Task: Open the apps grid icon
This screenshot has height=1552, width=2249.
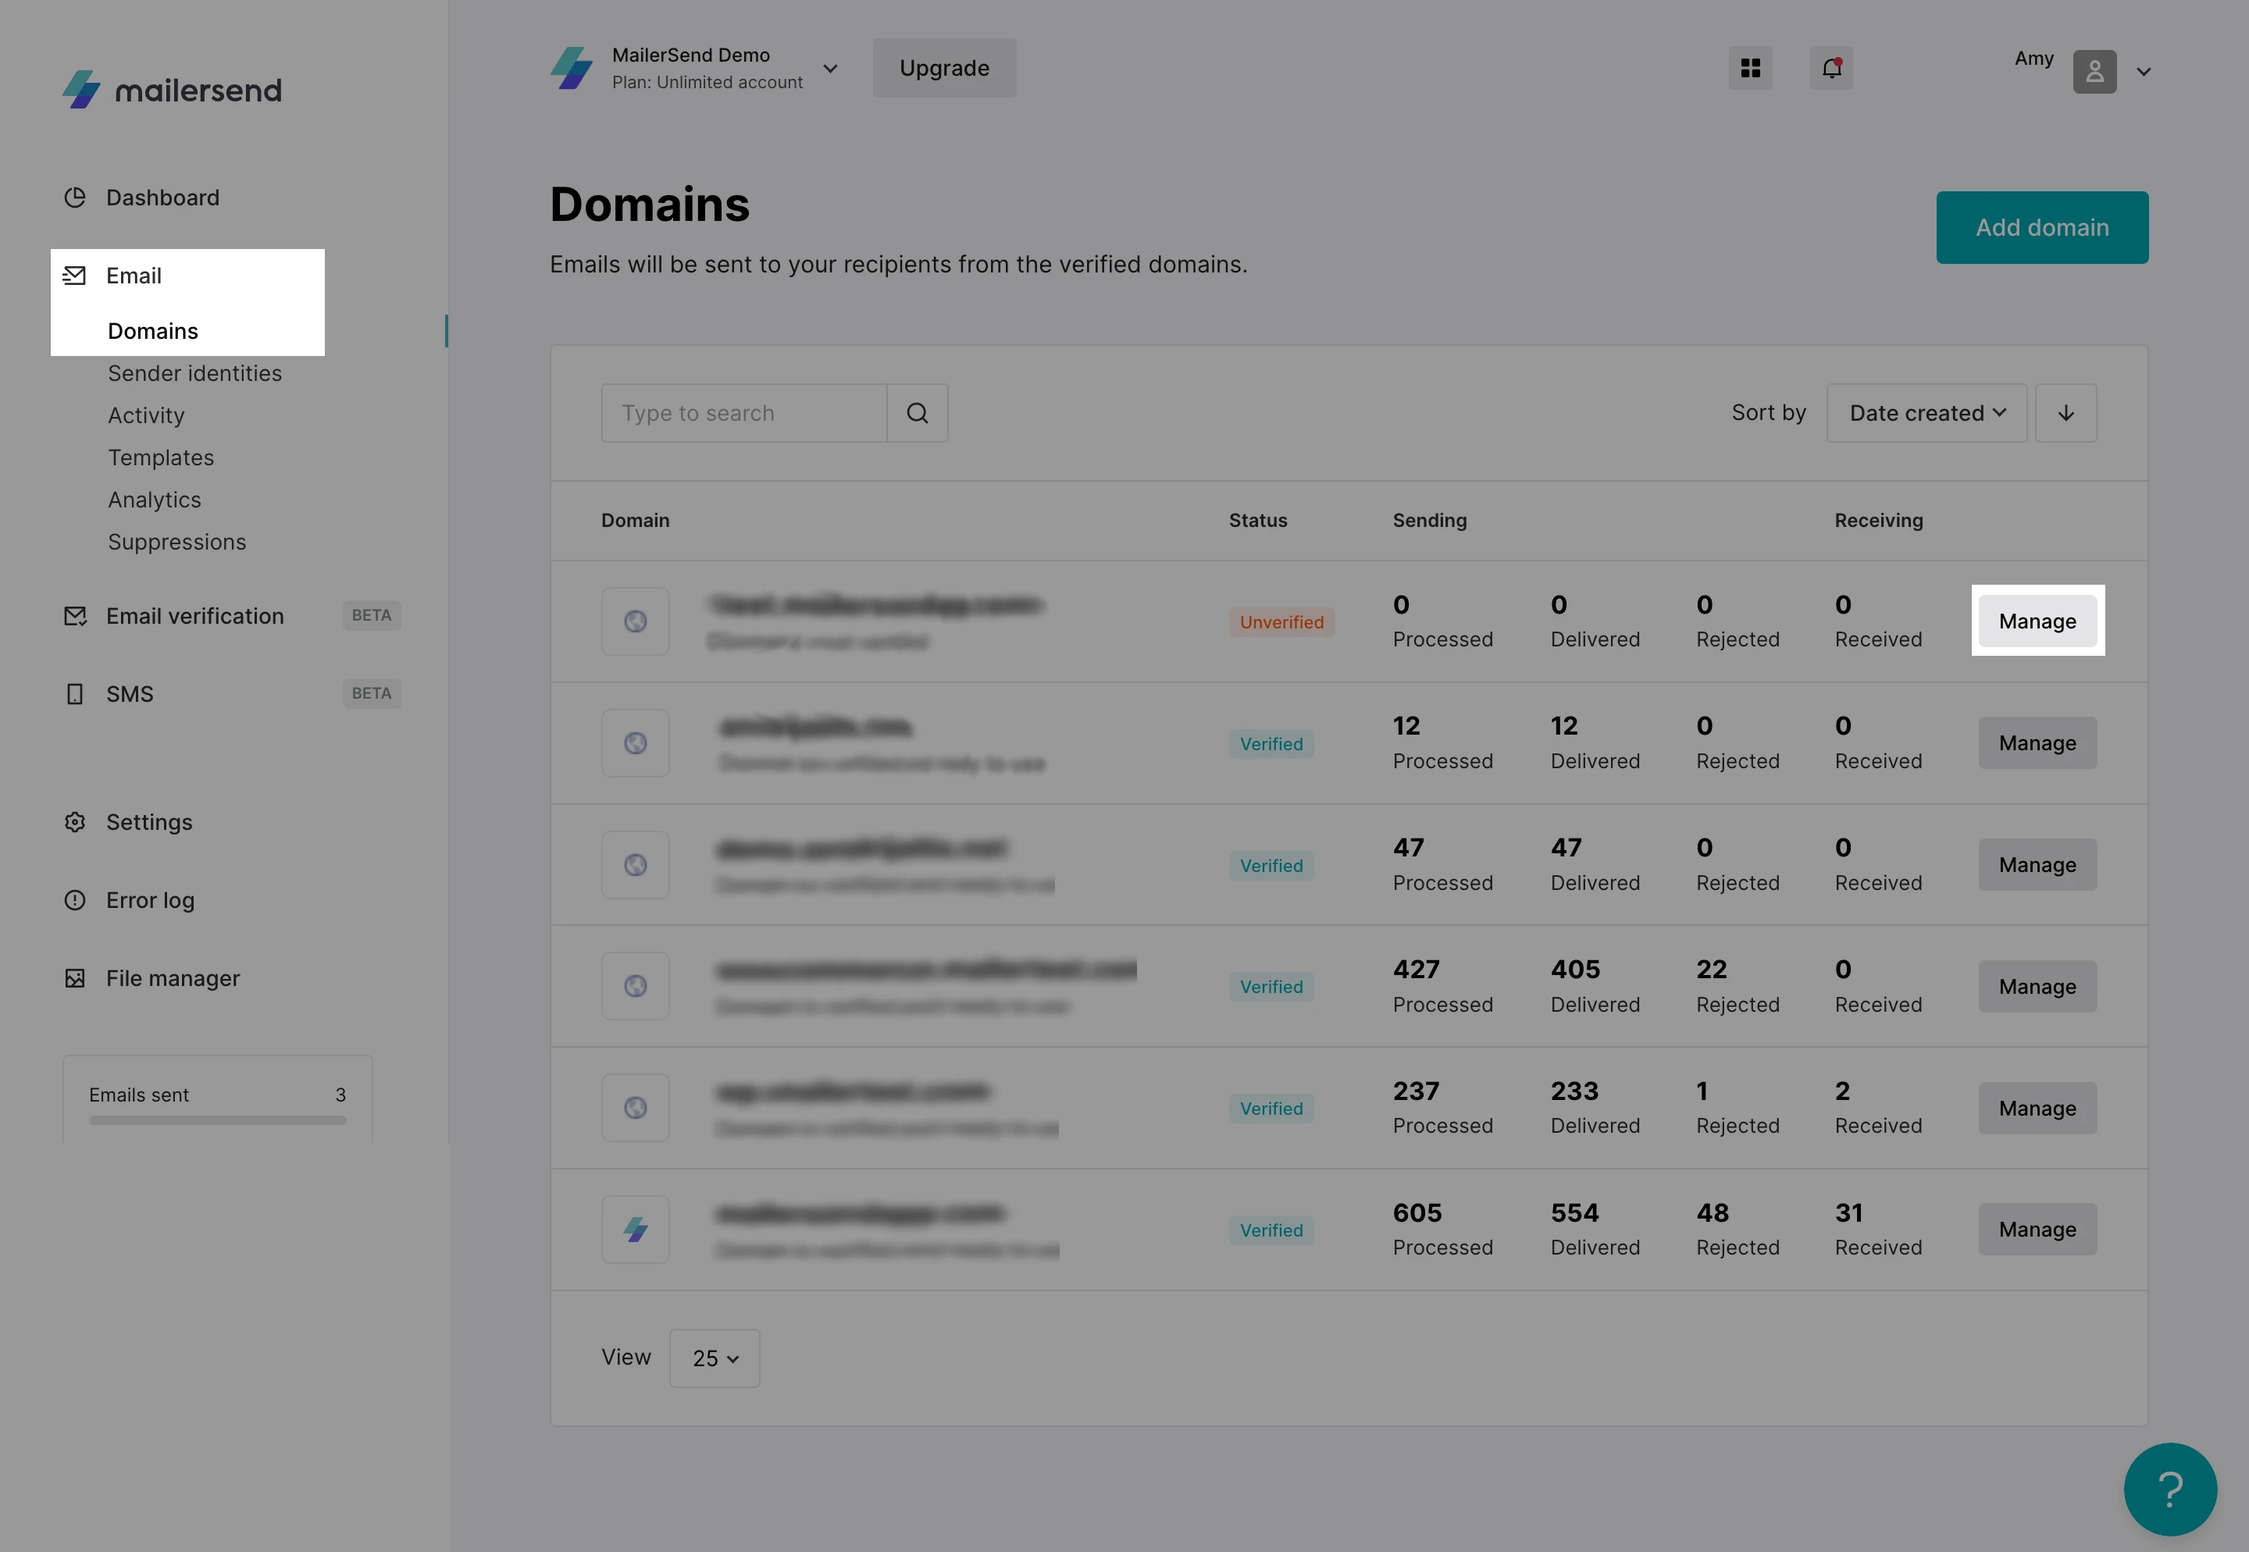Action: (x=1750, y=68)
